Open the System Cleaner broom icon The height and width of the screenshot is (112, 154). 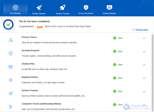39,8
